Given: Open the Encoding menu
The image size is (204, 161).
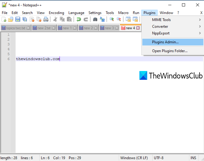Looking at the screenshot, I should coord(56,13).
